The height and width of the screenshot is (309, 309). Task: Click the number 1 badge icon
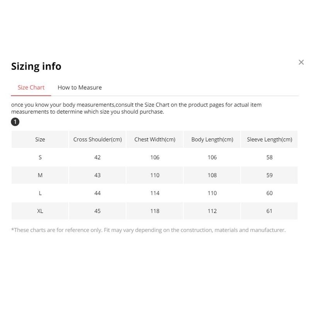tap(15, 122)
